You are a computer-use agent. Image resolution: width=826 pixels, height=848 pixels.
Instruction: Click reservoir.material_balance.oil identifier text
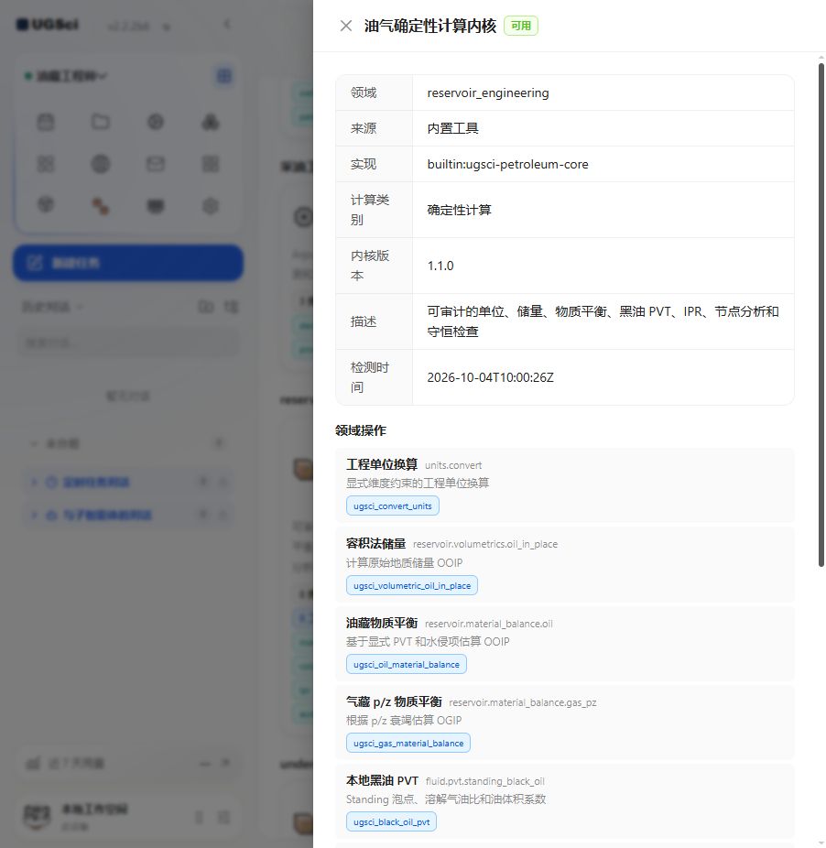coord(489,624)
